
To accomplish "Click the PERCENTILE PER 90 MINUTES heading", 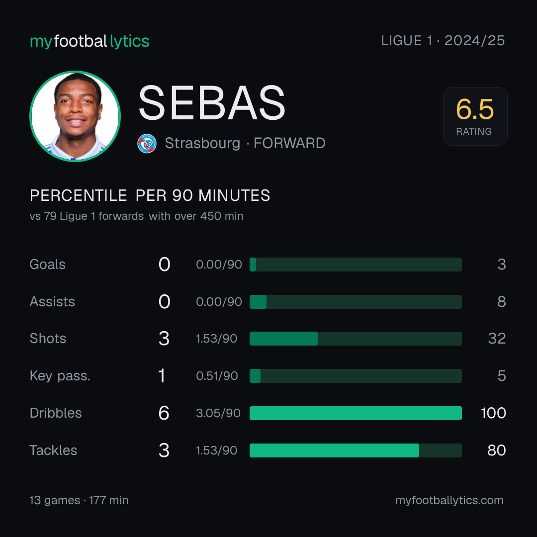I will pos(150,195).
